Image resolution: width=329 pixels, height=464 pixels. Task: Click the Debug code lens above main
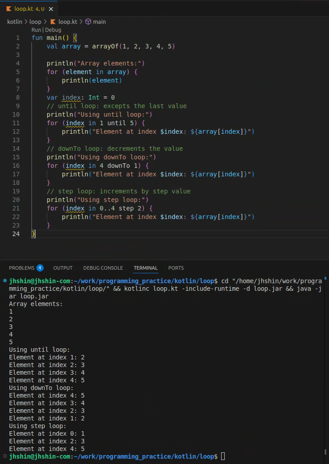point(53,30)
